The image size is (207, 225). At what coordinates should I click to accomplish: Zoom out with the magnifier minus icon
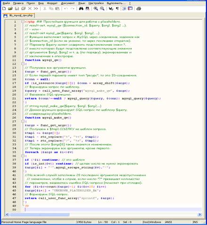coord(102,8)
